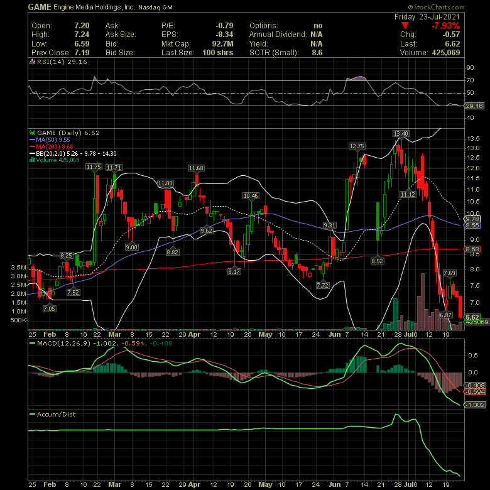Click the 9.00 price label in March
490x490 pixels.
131,247
